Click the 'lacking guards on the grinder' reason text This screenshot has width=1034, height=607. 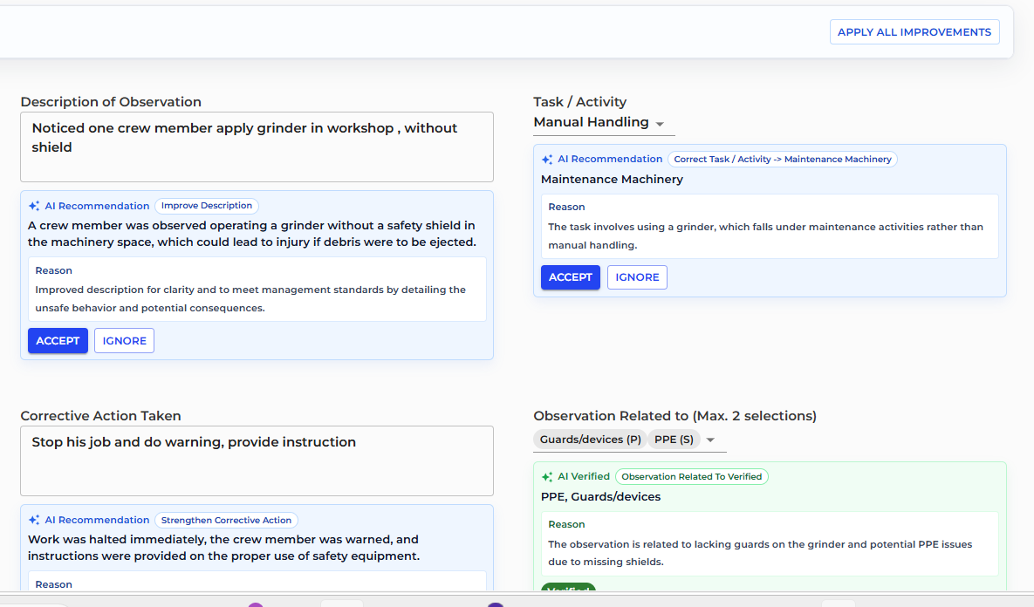(760, 553)
